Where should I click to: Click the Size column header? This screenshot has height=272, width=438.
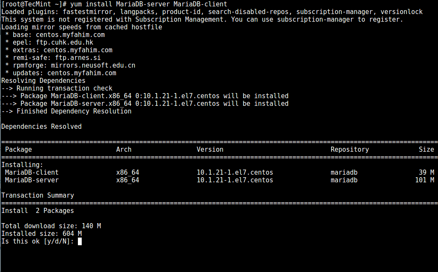[427, 149]
